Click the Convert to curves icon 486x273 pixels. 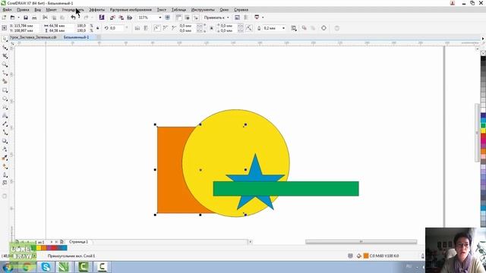point(323,28)
